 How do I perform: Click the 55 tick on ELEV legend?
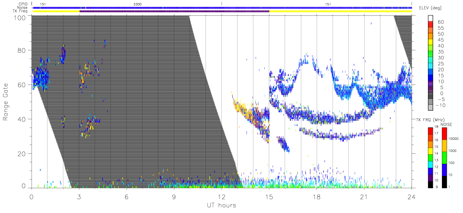(x=441, y=28)
